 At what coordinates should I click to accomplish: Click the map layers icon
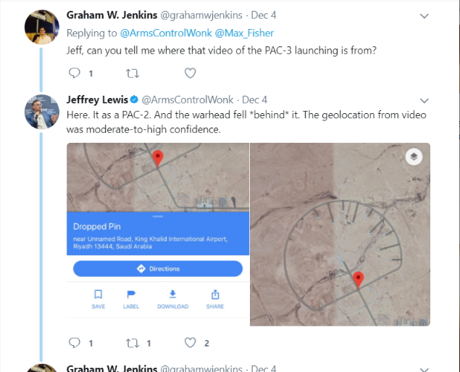414,157
